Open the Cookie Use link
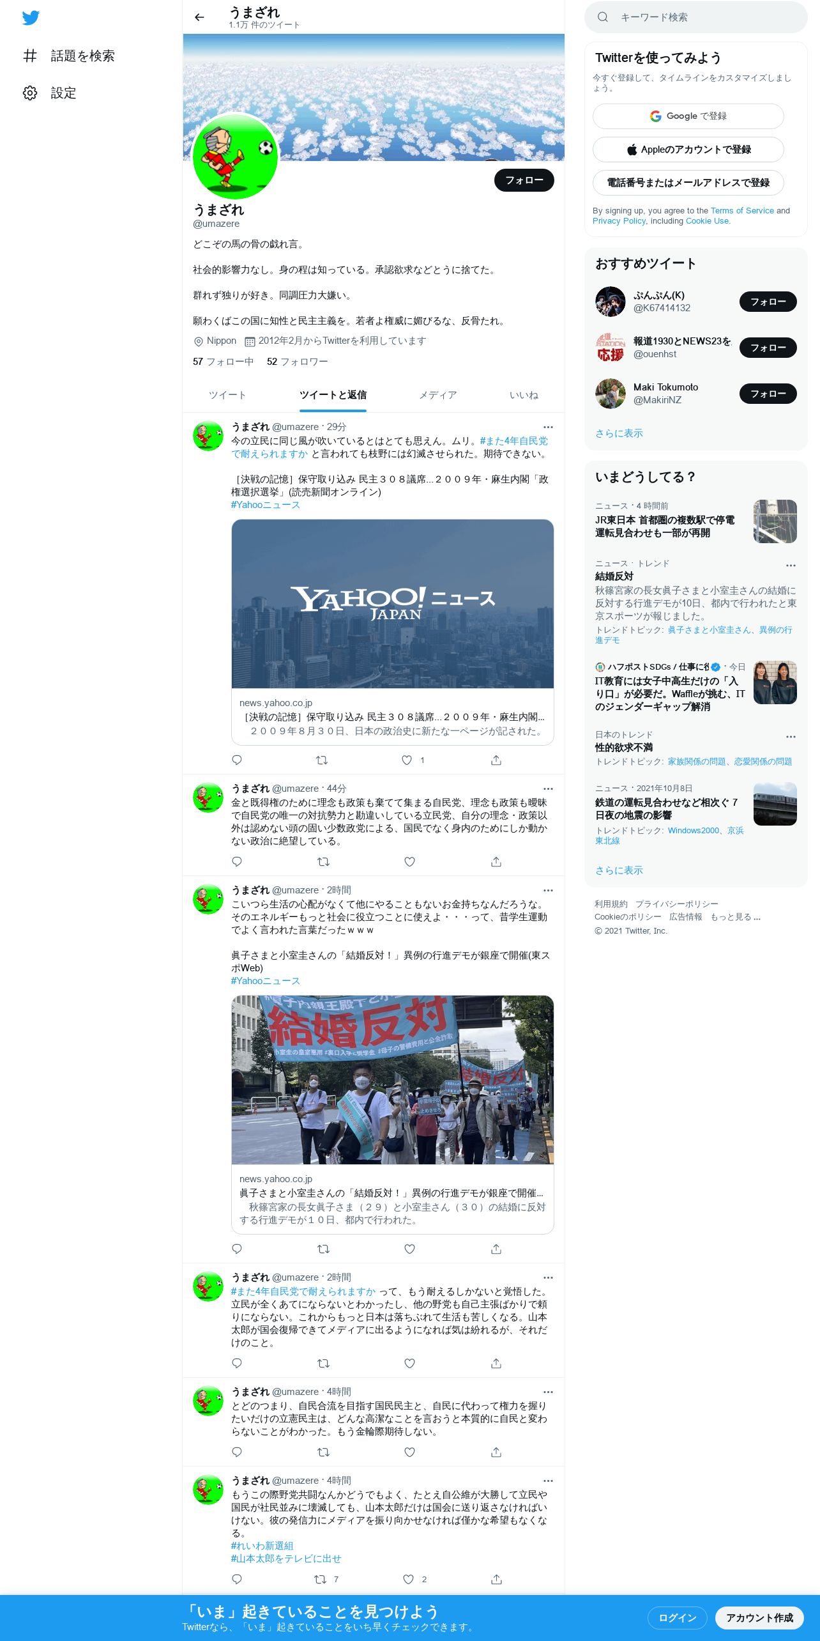The height and width of the screenshot is (1641, 820). tap(707, 220)
